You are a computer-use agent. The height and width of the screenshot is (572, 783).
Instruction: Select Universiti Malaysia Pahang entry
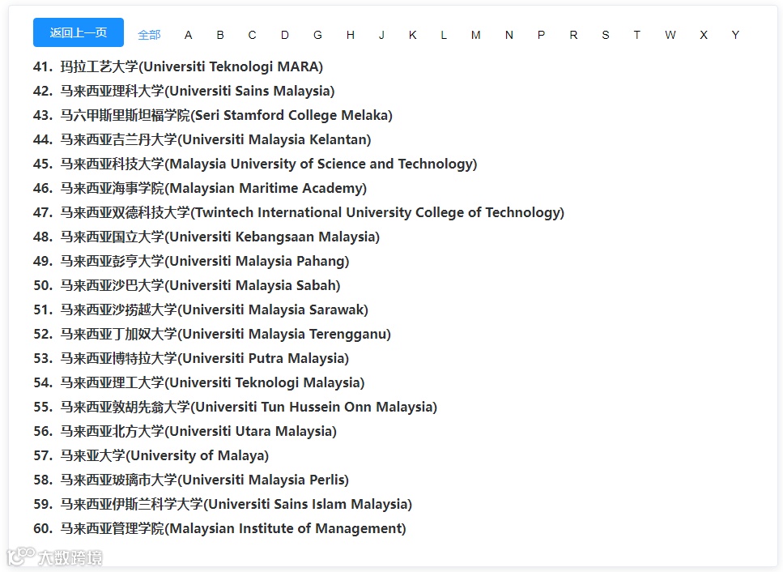pos(191,261)
